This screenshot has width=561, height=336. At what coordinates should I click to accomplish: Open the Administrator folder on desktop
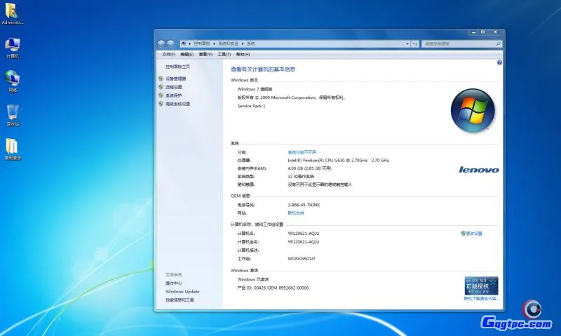[12, 13]
